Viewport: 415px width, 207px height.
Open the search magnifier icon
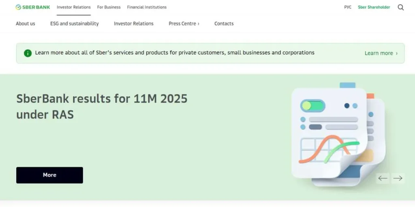(x=400, y=7)
